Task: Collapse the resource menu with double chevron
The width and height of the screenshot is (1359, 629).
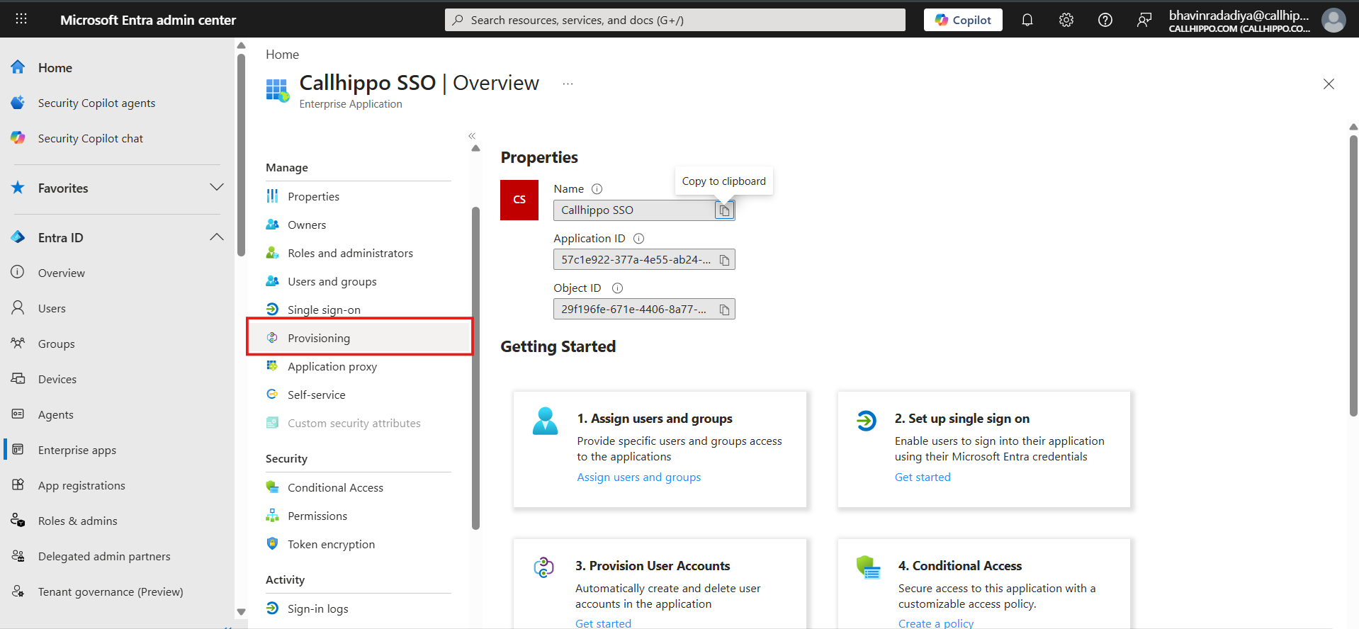Action: 472,136
